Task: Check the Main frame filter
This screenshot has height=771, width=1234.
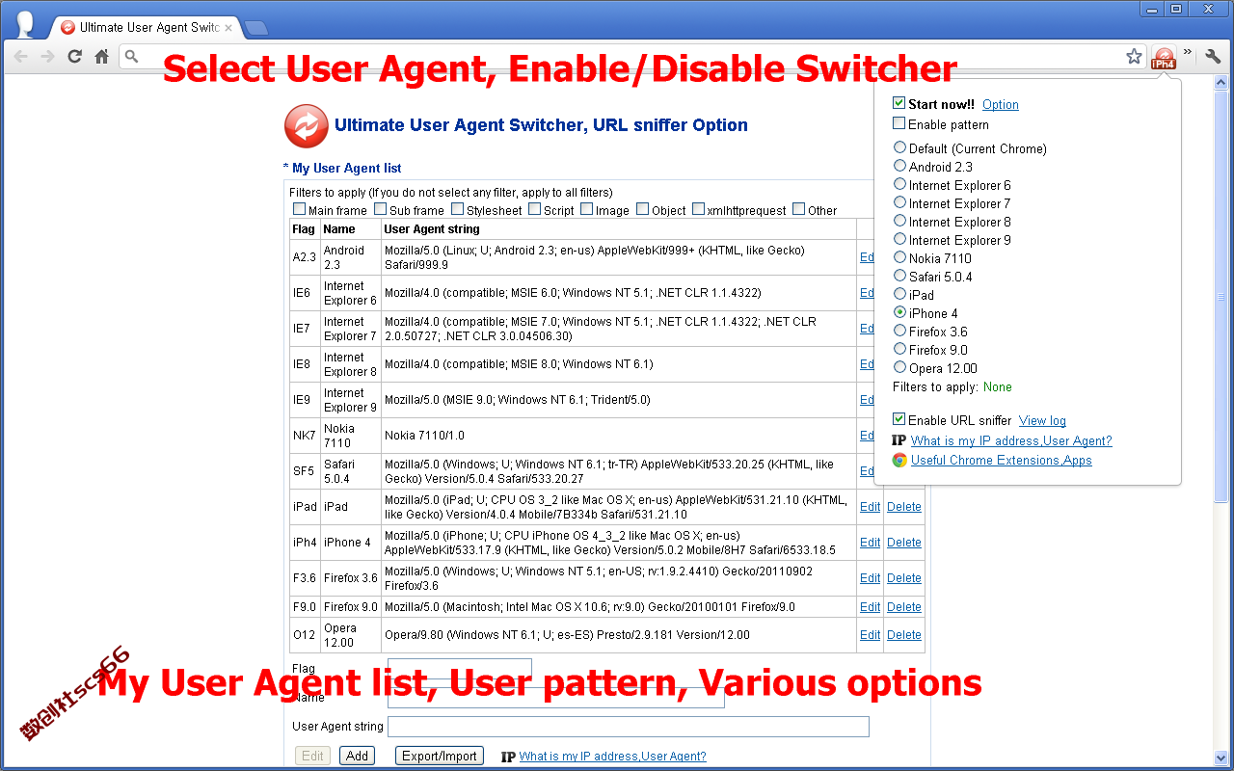Action: coord(299,209)
